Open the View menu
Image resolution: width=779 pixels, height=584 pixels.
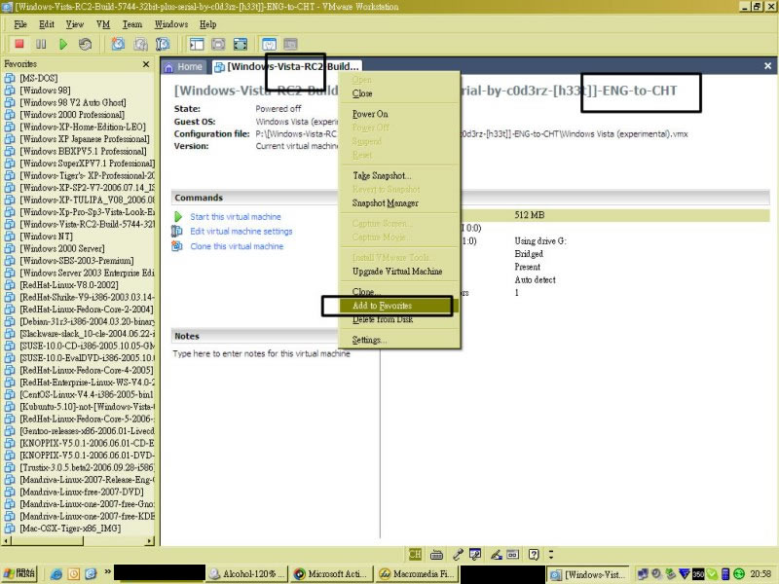(x=75, y=24)
